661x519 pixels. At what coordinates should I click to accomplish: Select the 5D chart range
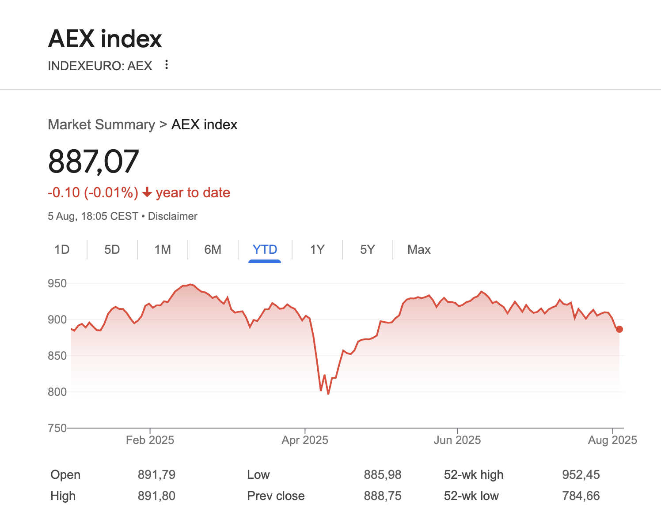(112, 250)
